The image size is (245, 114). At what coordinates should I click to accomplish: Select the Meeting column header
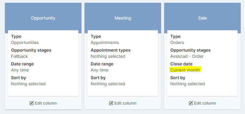pos(123,18)
